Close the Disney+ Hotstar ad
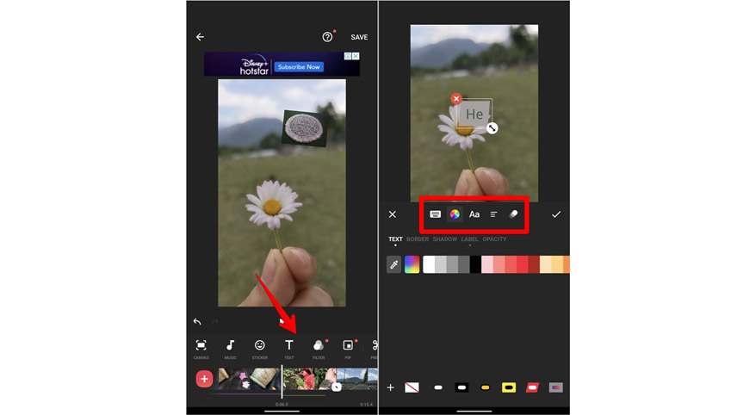The height and width of the screenshot is (415, 737). [x=356, y=56]
